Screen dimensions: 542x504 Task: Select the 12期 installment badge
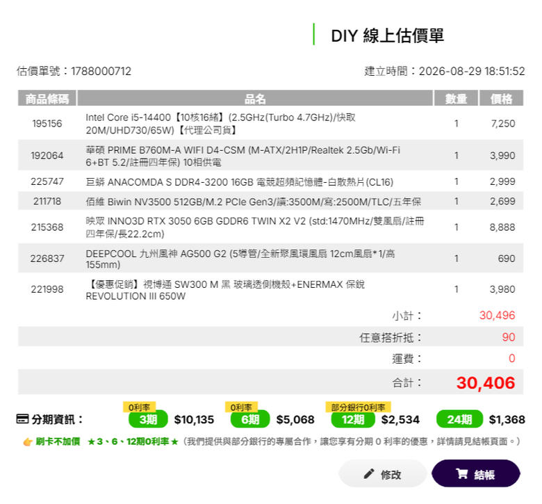click(x=353, y=419)
